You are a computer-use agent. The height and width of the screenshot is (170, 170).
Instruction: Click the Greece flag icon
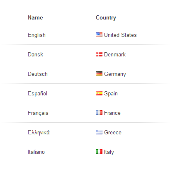point(99,132)
